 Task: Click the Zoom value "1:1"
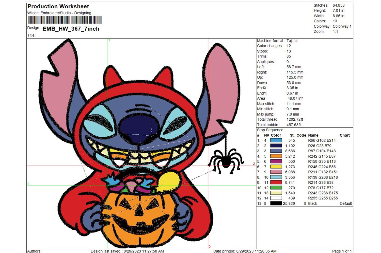(335, 32)
